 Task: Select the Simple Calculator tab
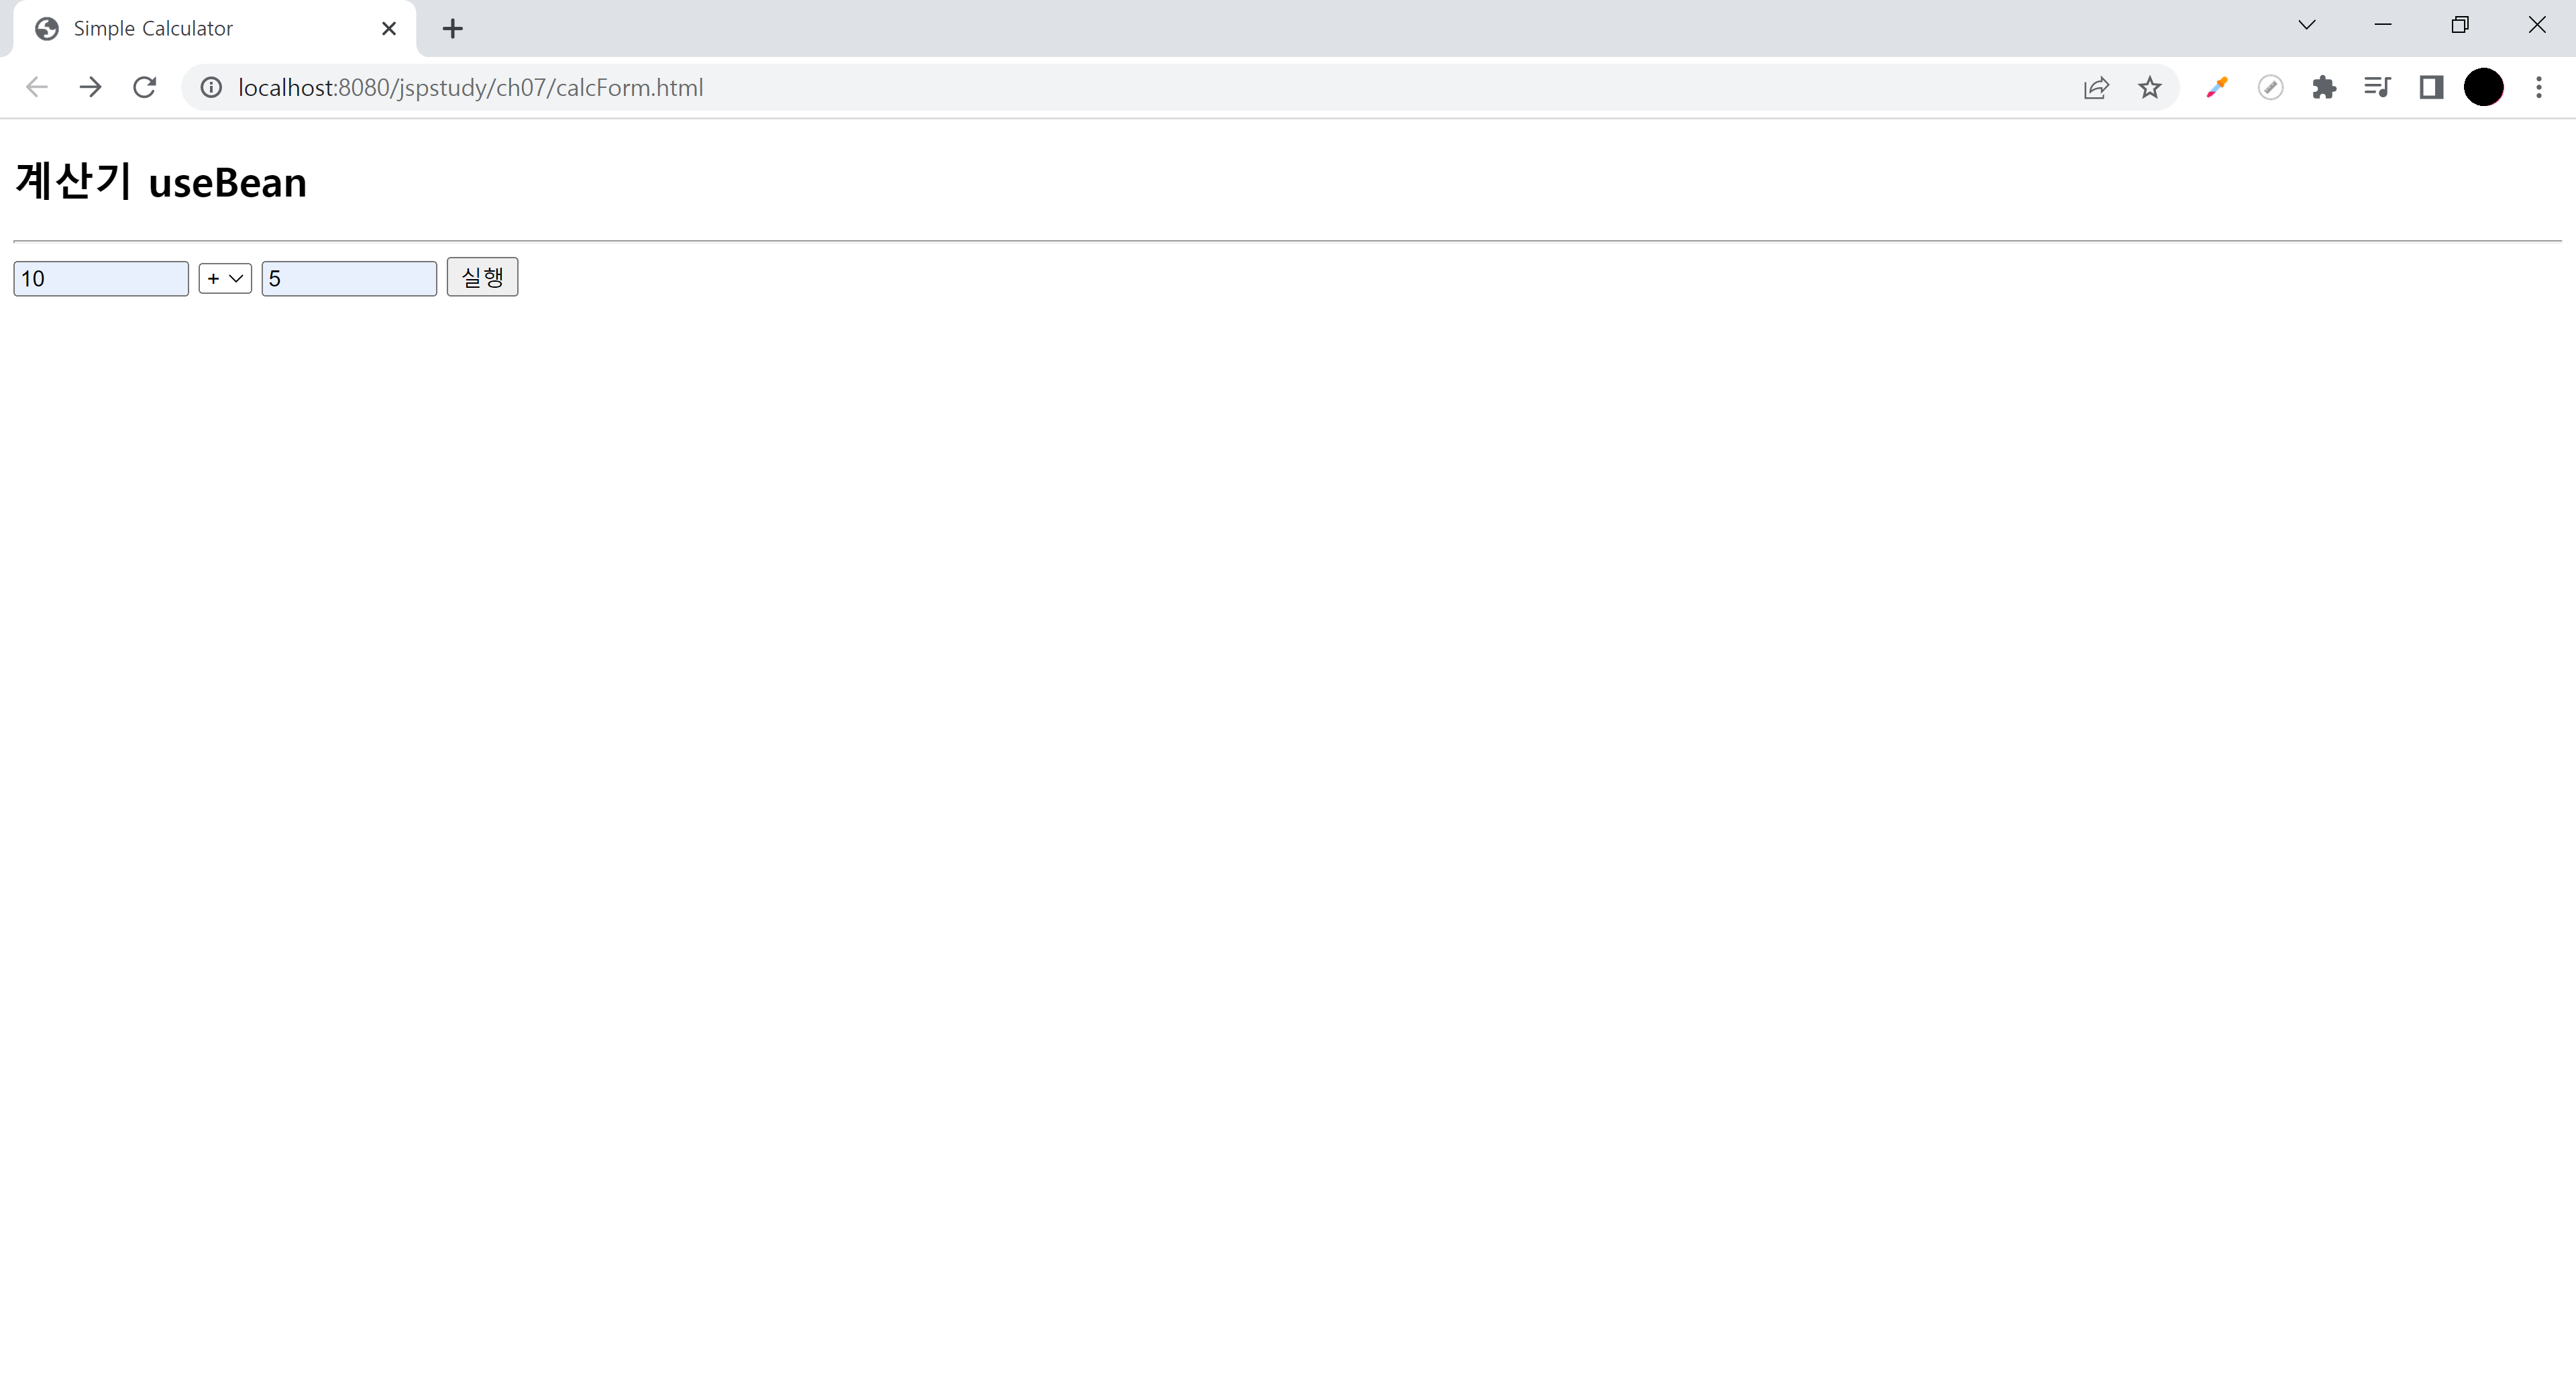(x=200, y=29)
